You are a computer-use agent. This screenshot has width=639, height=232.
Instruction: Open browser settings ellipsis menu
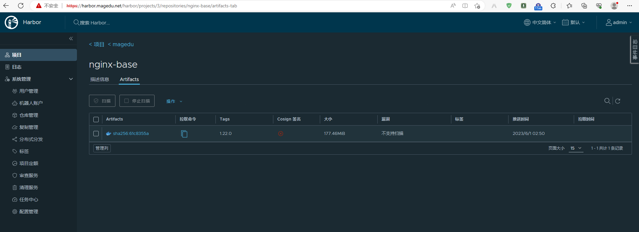[x=630, y=6]
